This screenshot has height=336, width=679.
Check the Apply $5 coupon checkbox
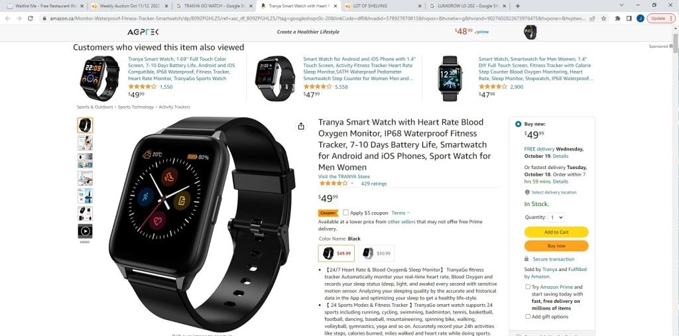click(x=345, y=213)
